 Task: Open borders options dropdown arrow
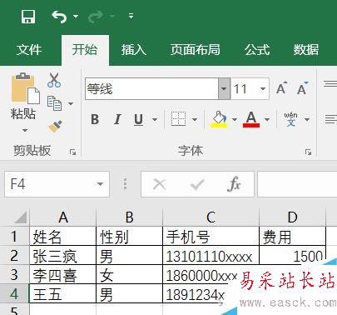click(195, 119)
